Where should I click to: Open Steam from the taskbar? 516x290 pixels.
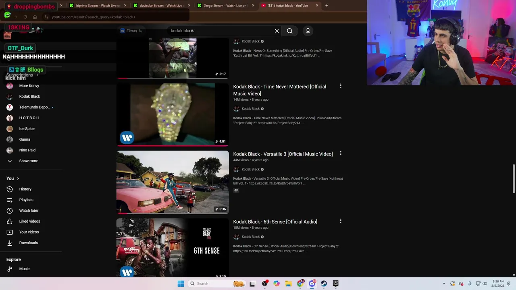[324, 284]
